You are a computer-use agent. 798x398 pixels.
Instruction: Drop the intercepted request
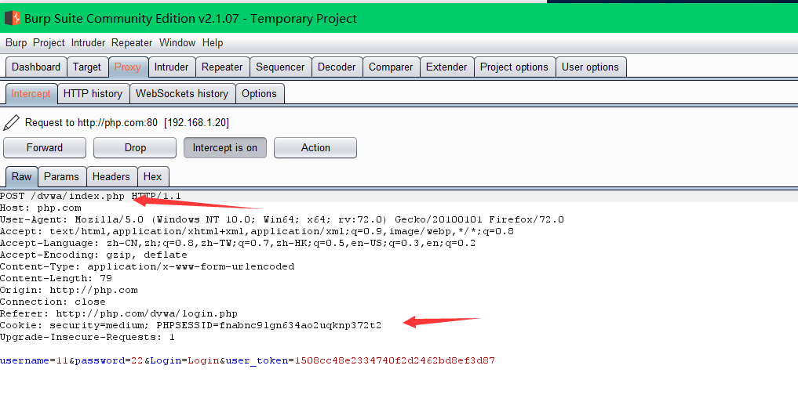[135, 148]
